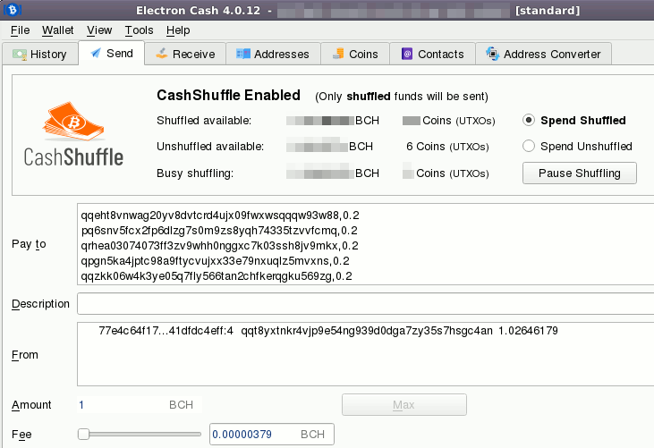Viewport: 654px width, 448px height.
Task: Click the Max amount button
Action: coord(403,405)
